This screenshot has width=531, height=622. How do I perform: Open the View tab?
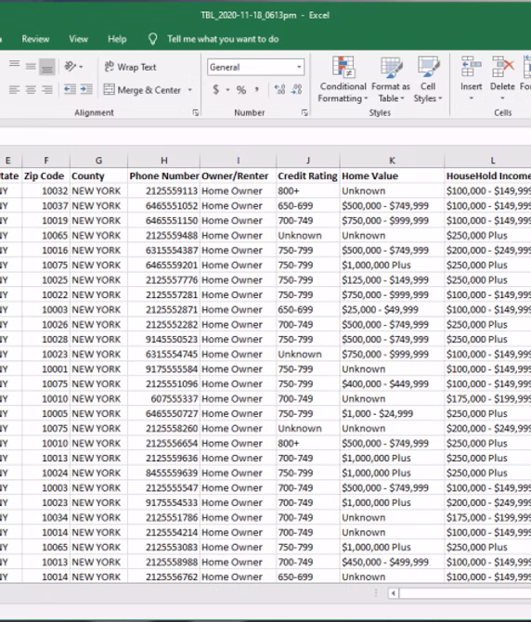[78, 39]
